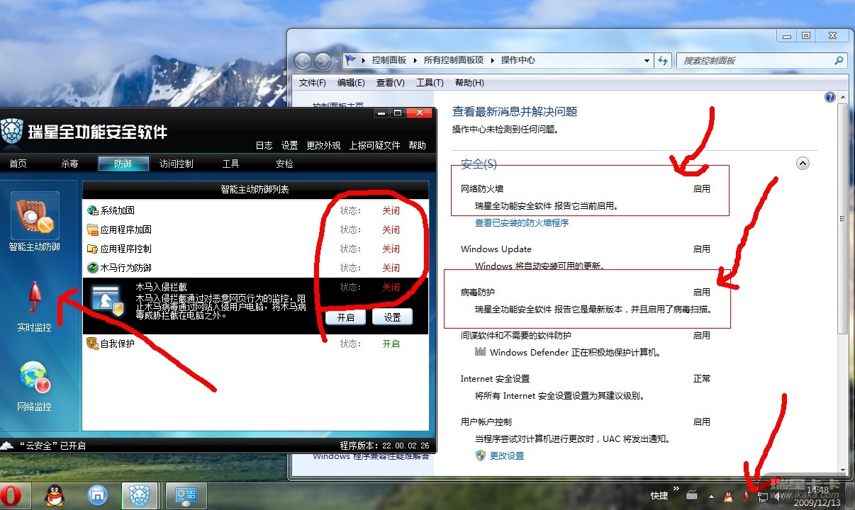Click the 应用程序加固 row icon
The image size is (855, 510).
click(x=92, y=229)
